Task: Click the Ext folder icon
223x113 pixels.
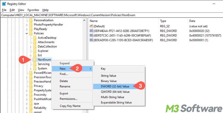Action: [x=35, y=55]
